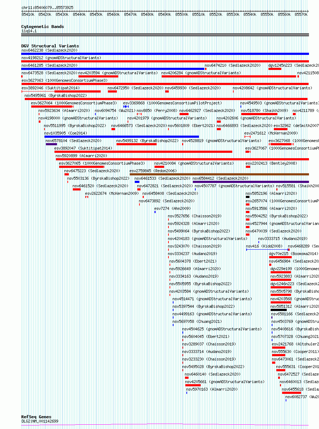This screenshot has height=429, width=319.
Task: Select nsv6461533 (Sedlazeck2020) label
Action: (162, 178)
